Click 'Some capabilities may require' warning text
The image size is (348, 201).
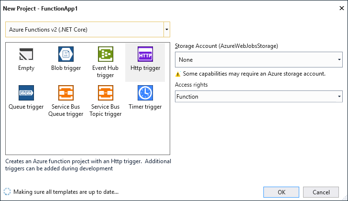[x=254, y=74]
